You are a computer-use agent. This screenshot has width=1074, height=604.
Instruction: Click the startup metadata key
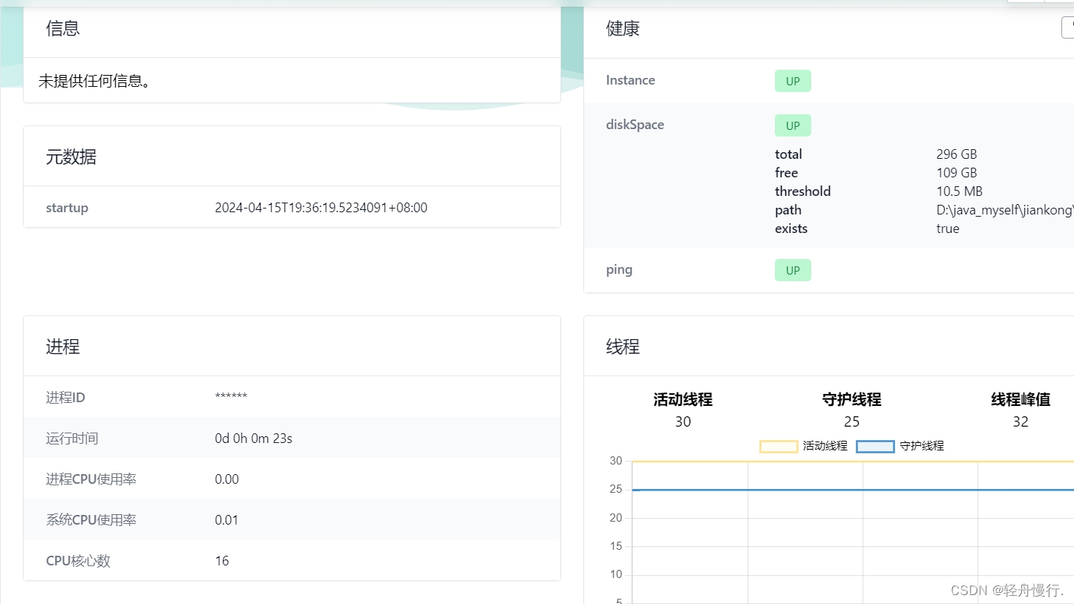tap(67, 208)
